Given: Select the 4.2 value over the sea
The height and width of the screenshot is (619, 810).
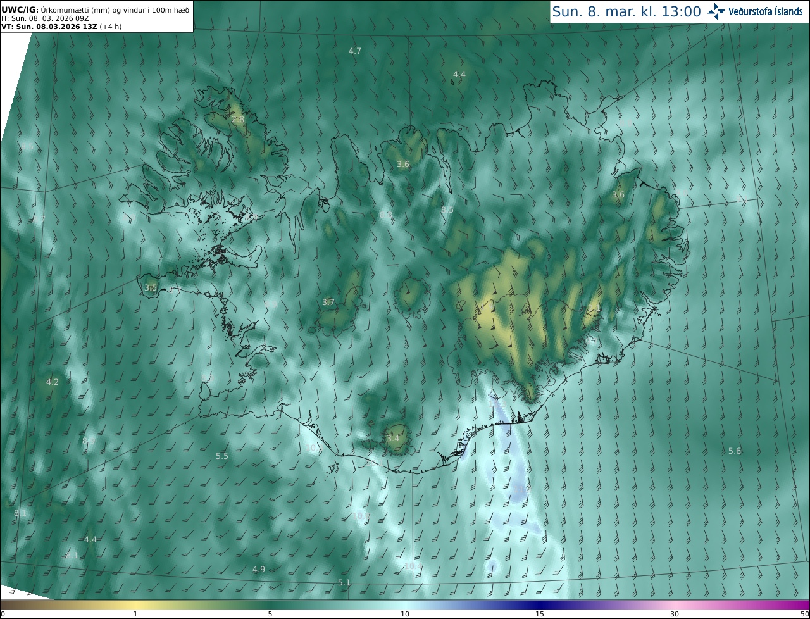Looking at the screenshot, I should click(53, 382).
